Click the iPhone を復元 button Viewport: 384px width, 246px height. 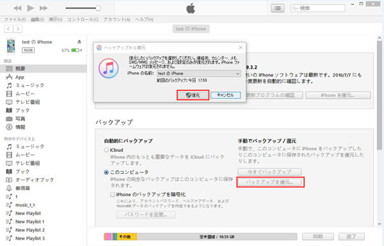[338, 95]
